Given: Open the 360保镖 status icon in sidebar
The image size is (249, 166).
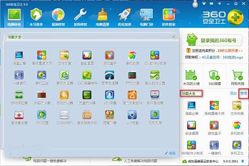Looking at the screenshot, I should pos(215,78).
